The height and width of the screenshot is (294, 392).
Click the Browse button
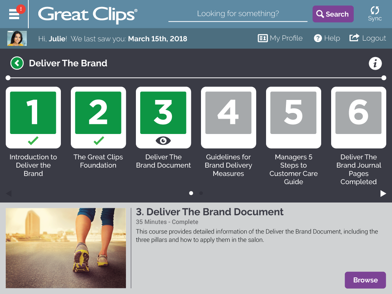click(x=365, y=280)
